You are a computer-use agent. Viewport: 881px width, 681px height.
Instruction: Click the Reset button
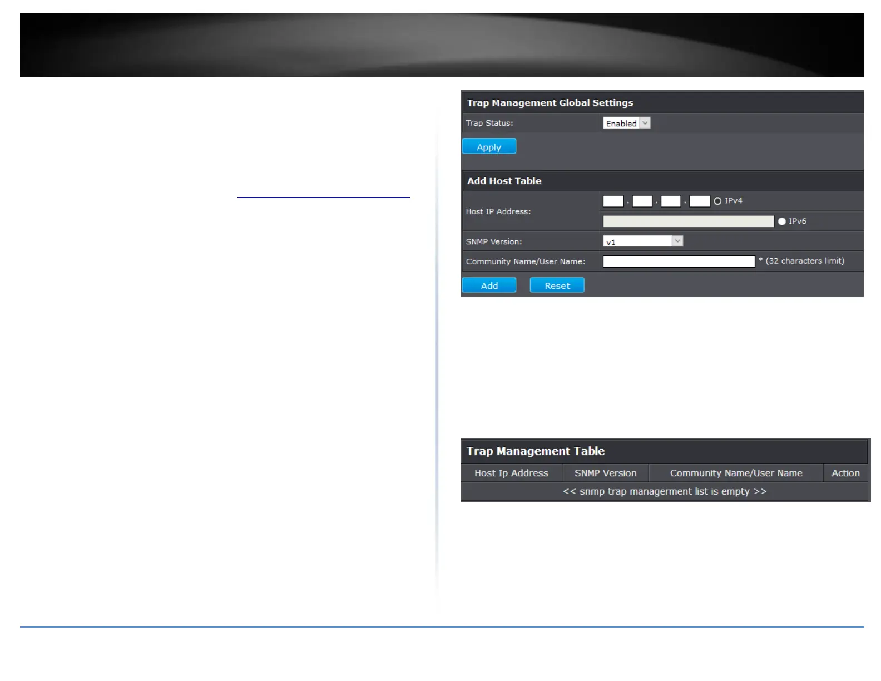[x=557, y=285]
